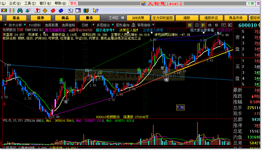
Task: Open 主力实时监控 button
Action: 162,18
